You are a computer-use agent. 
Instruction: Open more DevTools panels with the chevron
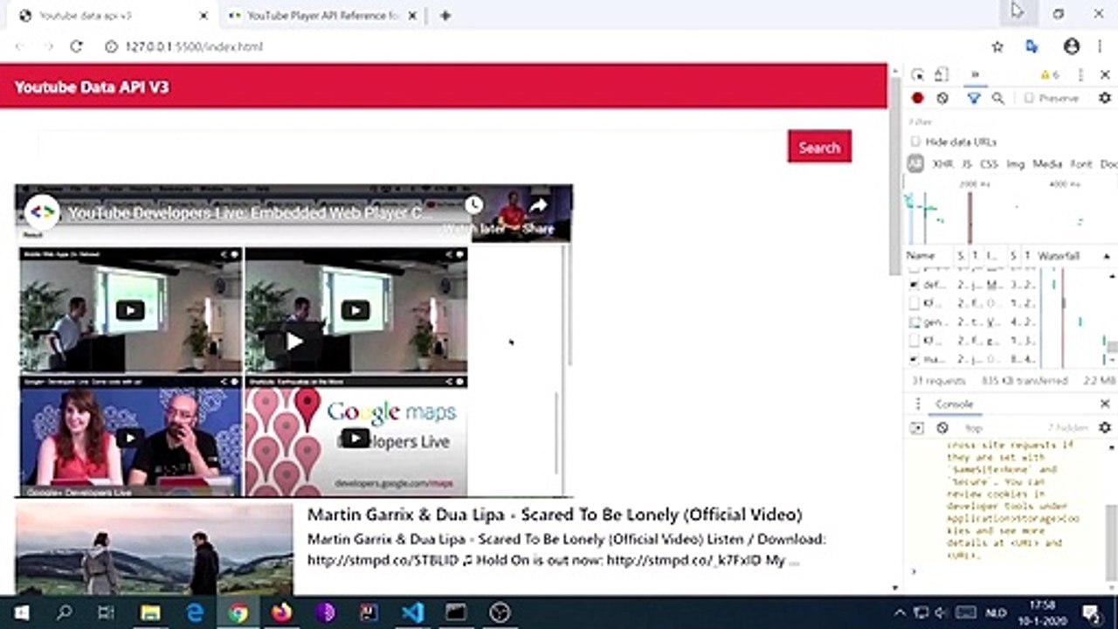coord(975,75)
